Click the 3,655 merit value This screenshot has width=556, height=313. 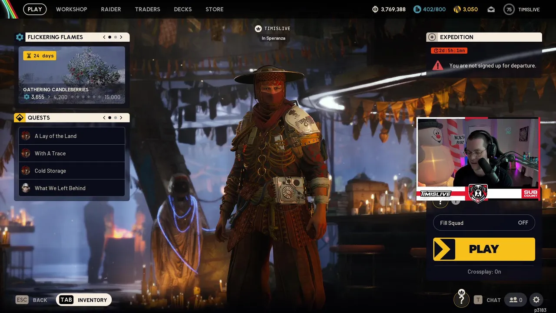[x=38, y=97]
